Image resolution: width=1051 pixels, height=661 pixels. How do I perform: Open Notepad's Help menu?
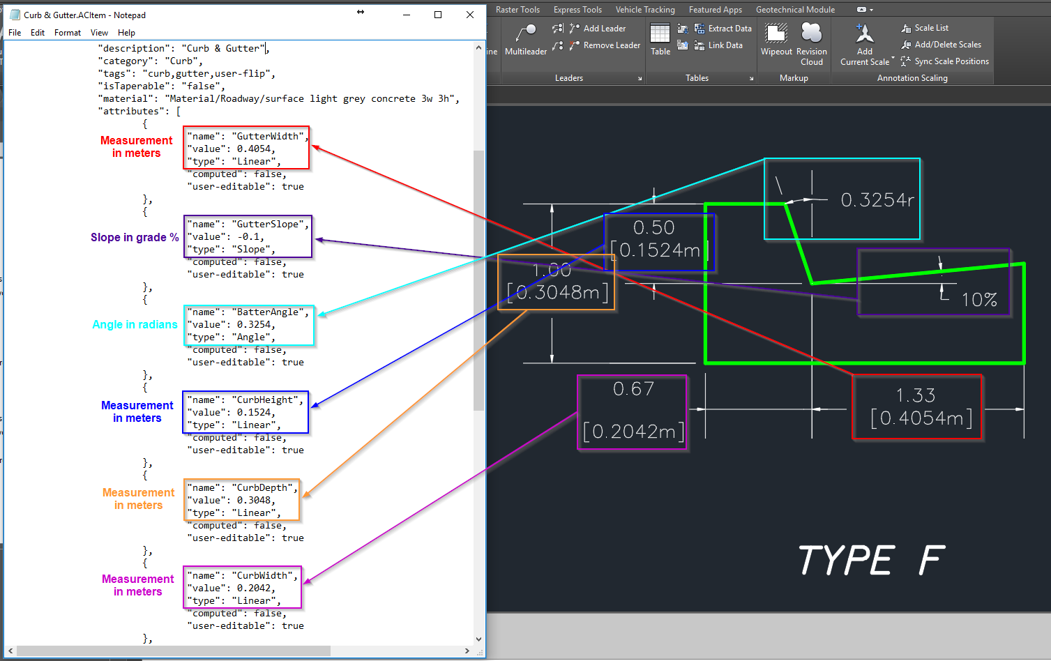pyautogui.click(x=127, y=32)
